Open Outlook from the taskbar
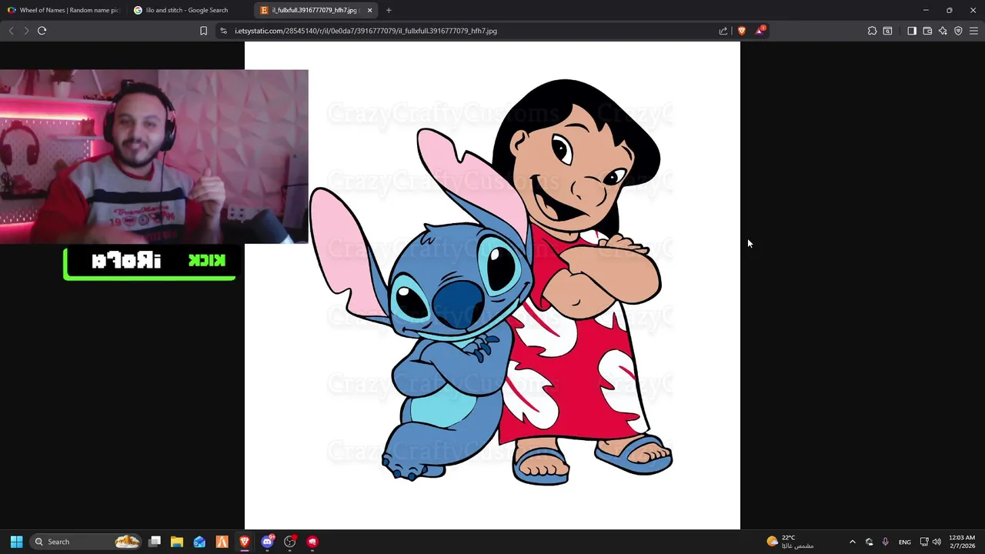 coord(199,542)
